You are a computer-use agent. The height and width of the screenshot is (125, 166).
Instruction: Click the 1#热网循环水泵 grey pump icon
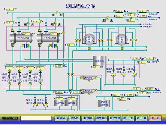9,80
